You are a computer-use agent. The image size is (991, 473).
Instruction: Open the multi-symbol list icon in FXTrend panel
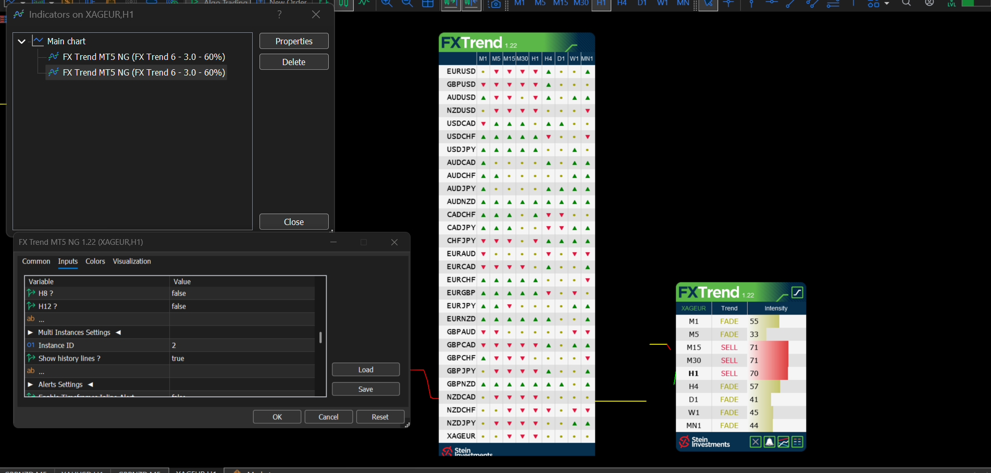(798, 442)
